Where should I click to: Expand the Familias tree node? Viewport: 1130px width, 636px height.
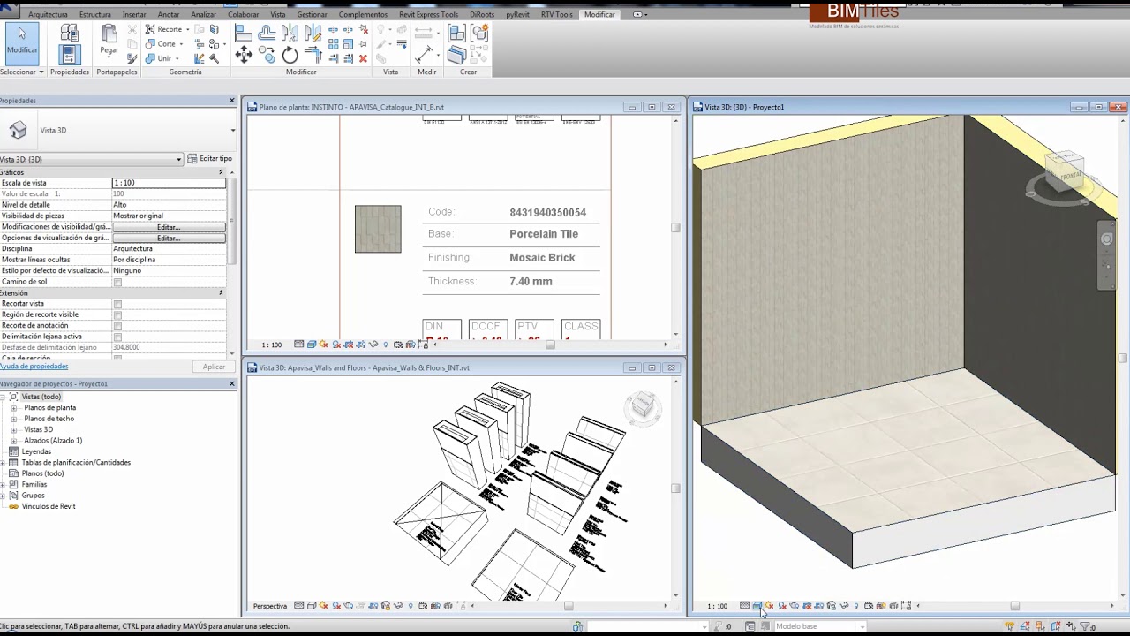click(x=4, y=485)
